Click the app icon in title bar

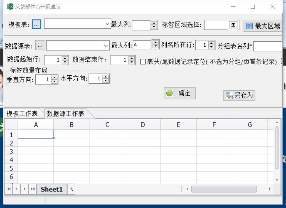10,7
